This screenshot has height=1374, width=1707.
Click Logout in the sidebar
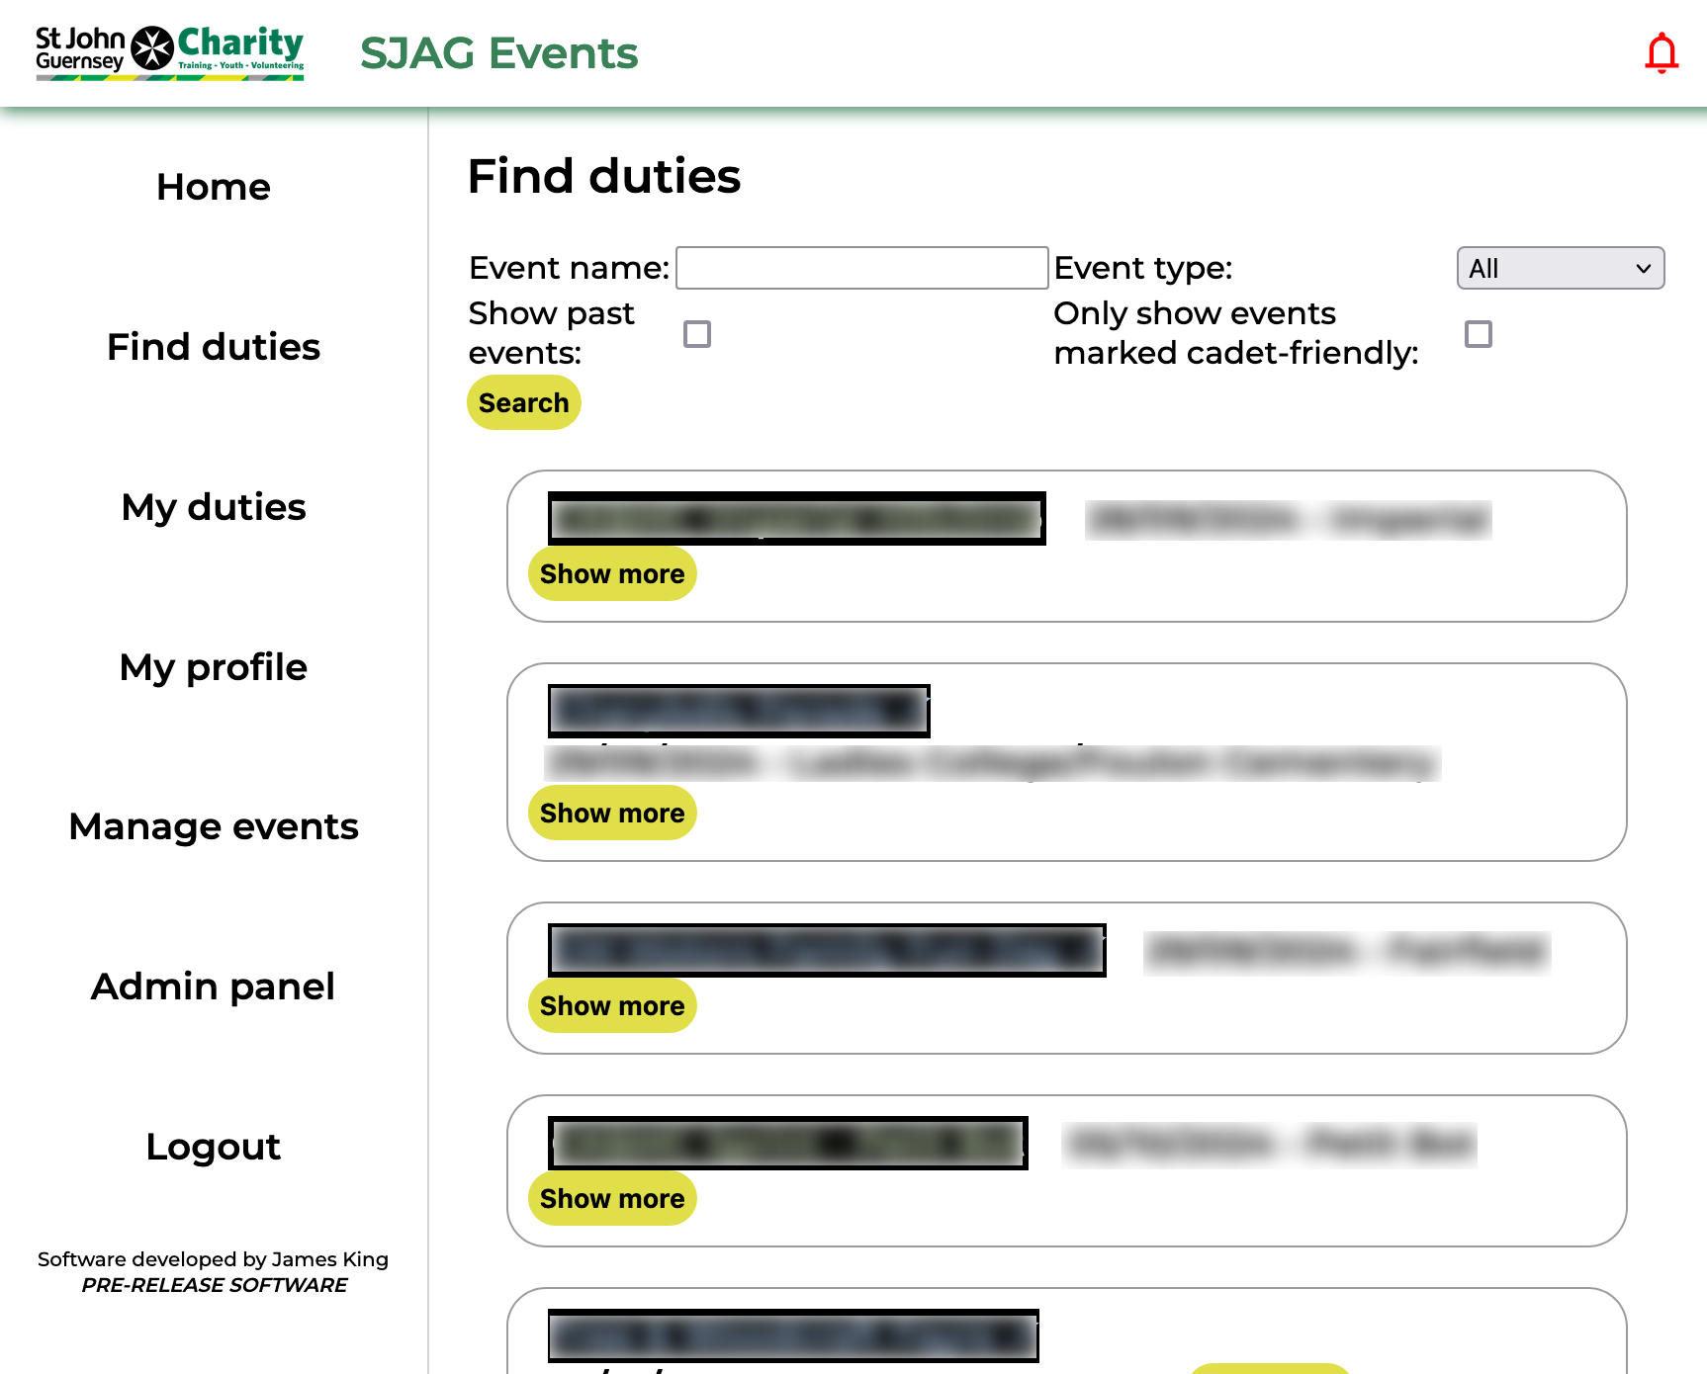click(x=214, y=1147)
